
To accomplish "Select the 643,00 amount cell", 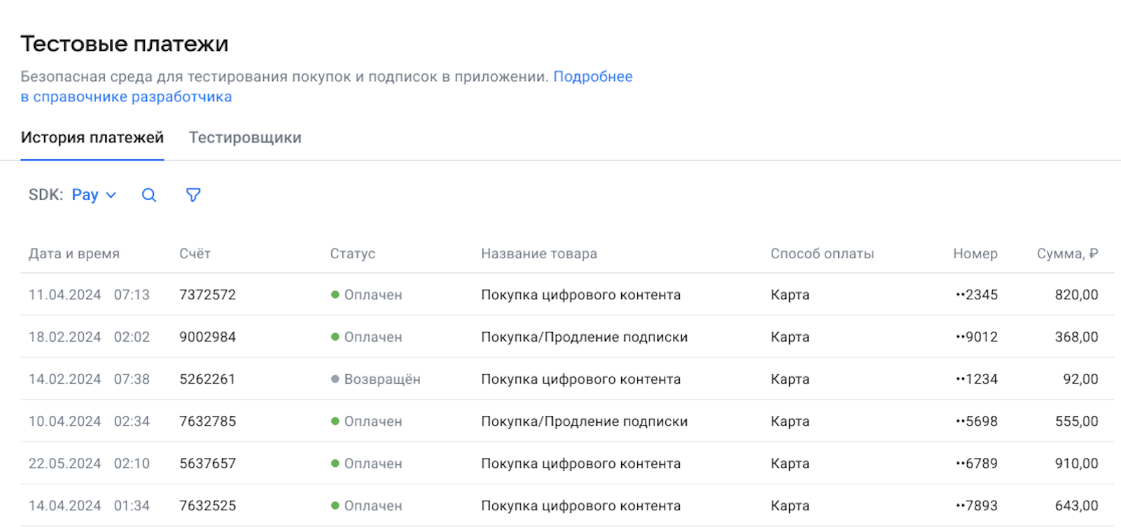I will point(1076,506).
